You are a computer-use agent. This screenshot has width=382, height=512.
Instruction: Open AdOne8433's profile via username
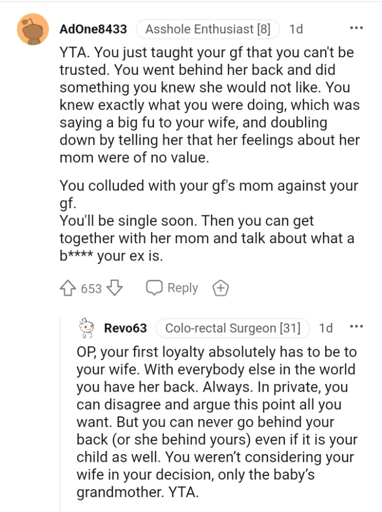93,30
